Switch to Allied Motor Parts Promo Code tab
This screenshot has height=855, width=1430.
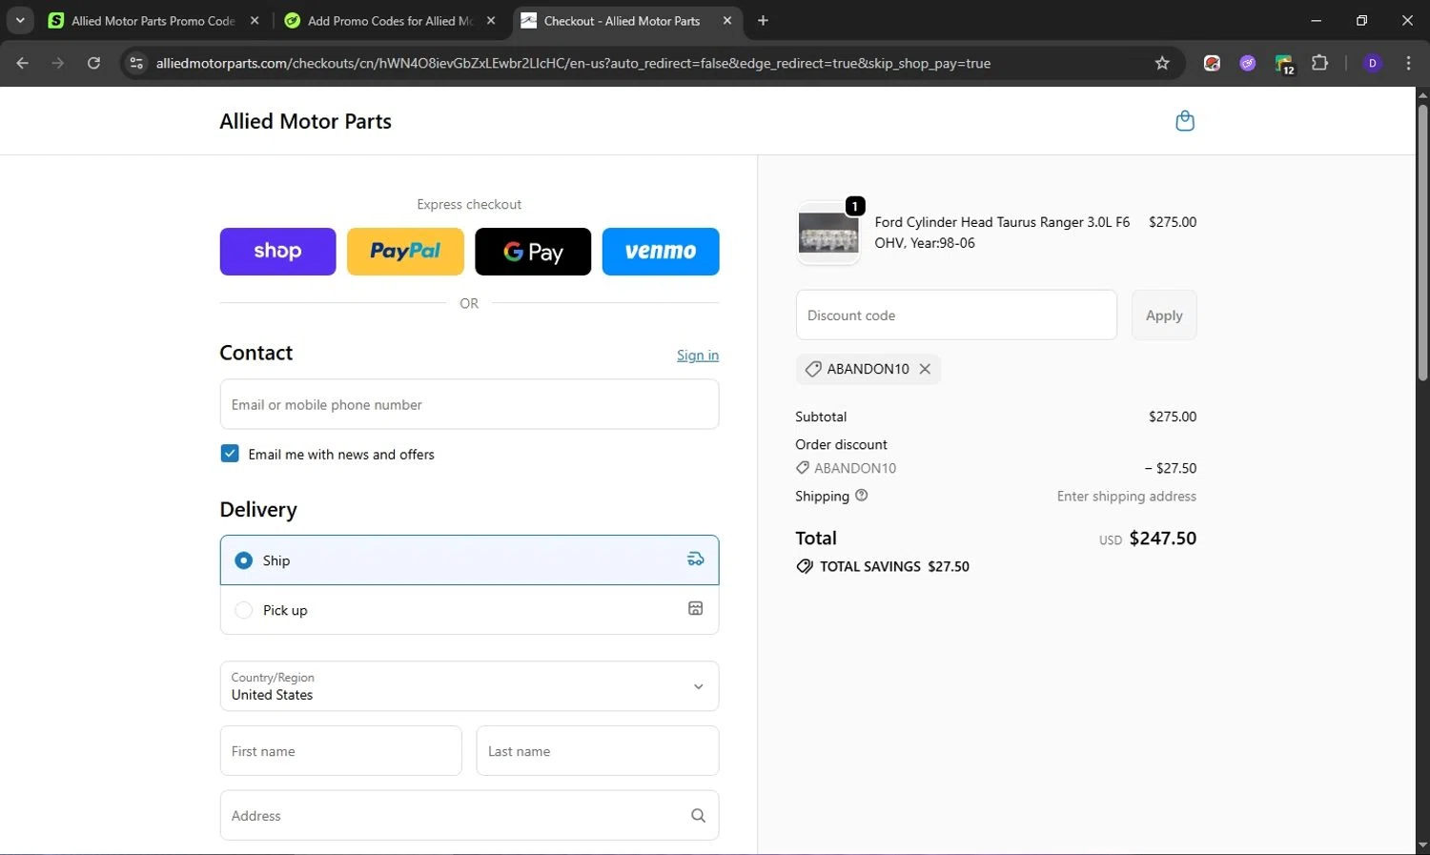point(153,20)
